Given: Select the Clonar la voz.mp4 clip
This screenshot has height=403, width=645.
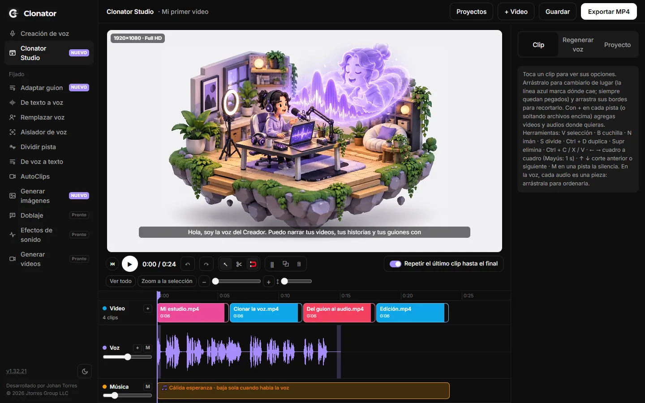Looking at the screenshot, I should 266,313.
